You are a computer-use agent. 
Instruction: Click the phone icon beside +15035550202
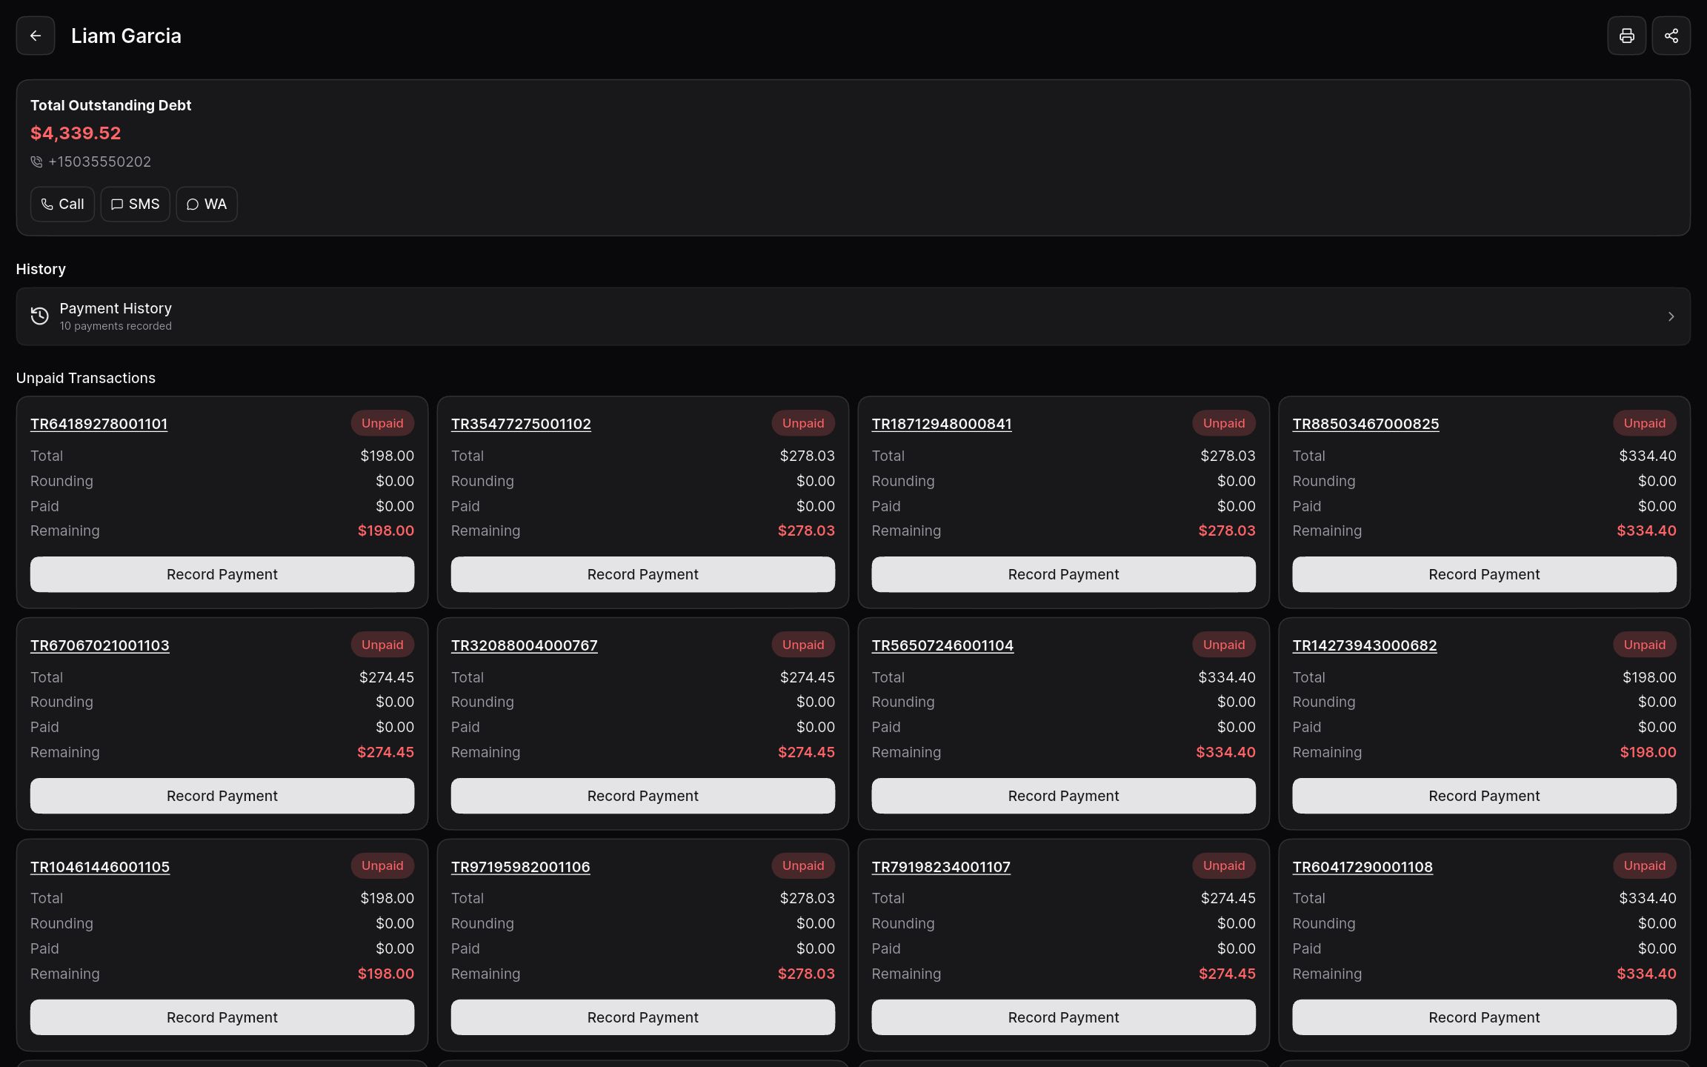tap(36, 162)
